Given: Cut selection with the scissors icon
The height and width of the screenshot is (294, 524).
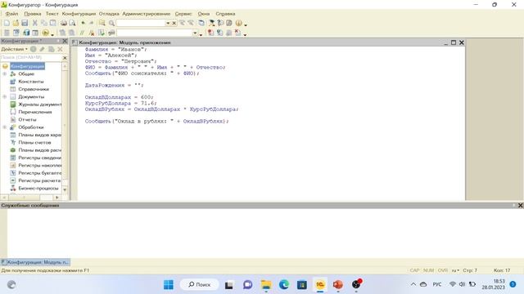Looking at the screenshot, I should click(34, 23).
